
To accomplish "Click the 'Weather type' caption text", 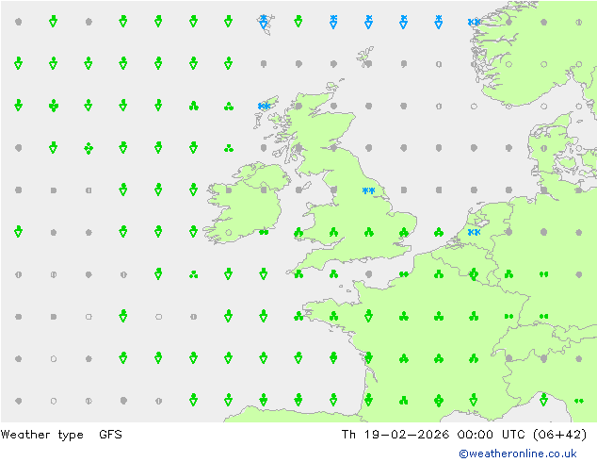I will [x=41, y=435].
